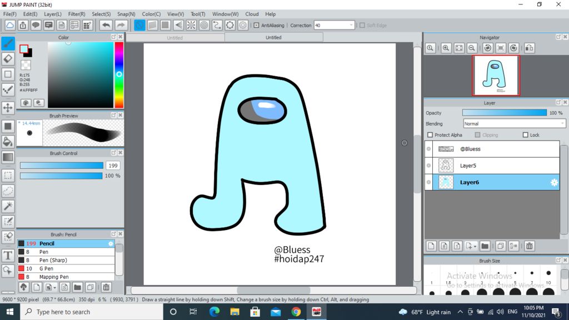This screenshot has height=320, width=569.
Task: Open File Explorer from the taskbar
Action: [x=235, y=312]
